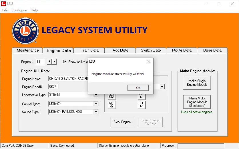Click the LSU app icon in title bar

point(3,4)
